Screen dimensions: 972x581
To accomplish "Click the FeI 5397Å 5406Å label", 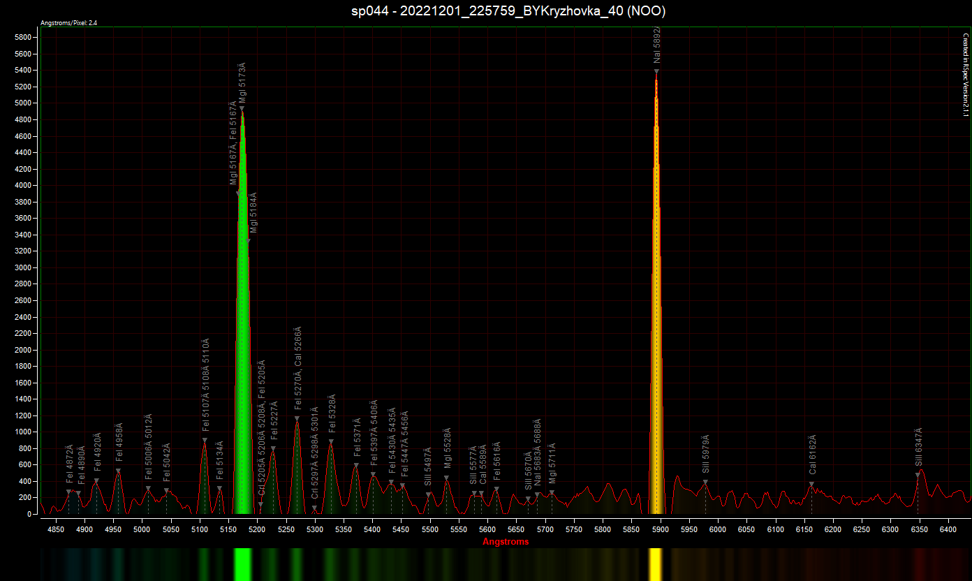I will [x=374, y=433].
